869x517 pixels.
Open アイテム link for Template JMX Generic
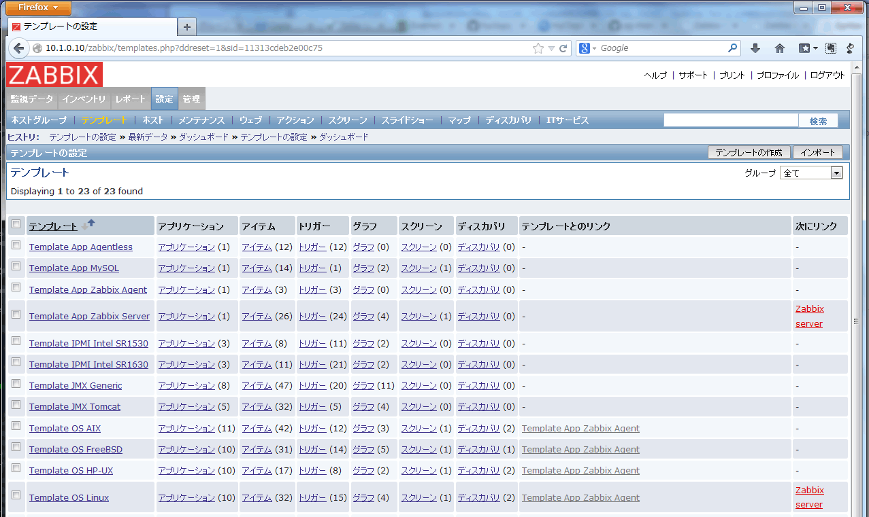257,386
